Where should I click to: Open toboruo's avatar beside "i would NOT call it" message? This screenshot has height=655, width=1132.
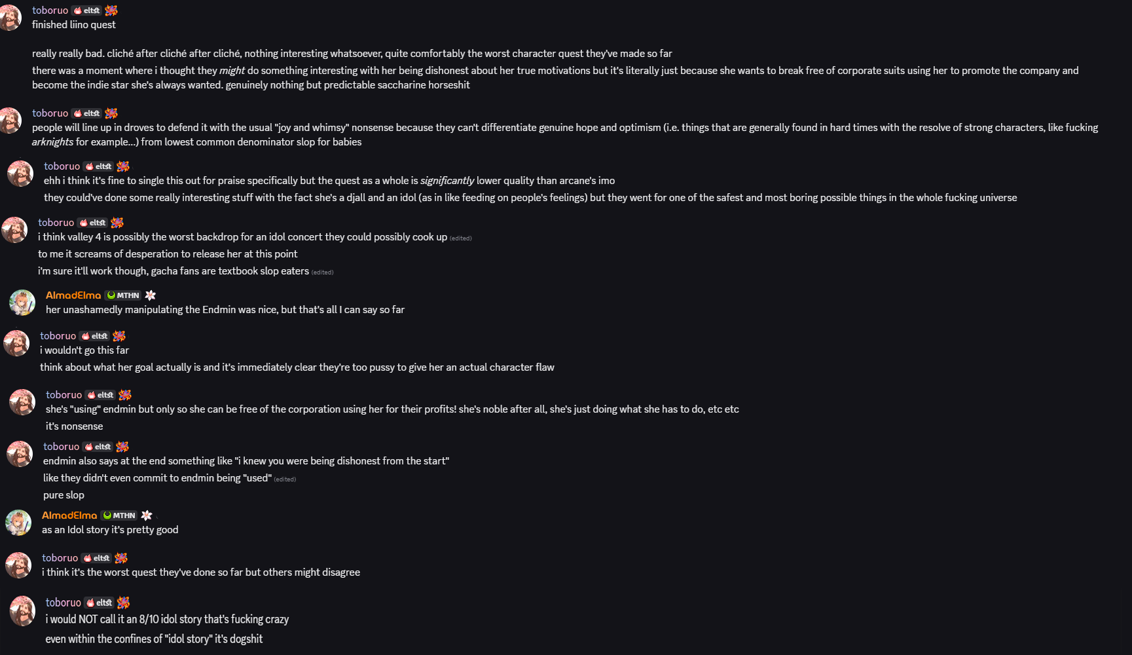(22, 611)
